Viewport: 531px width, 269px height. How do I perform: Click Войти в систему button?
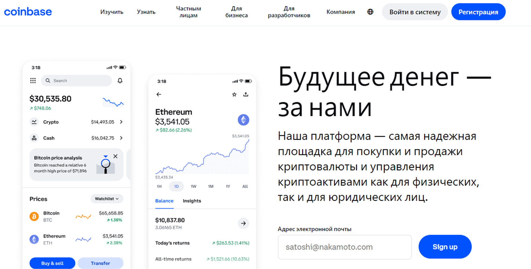415,12
